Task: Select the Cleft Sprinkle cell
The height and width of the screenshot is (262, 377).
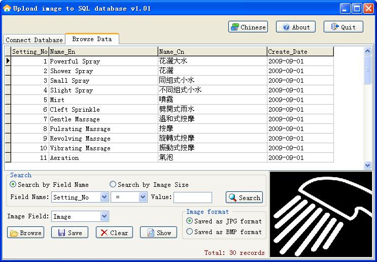Action: 104,109
